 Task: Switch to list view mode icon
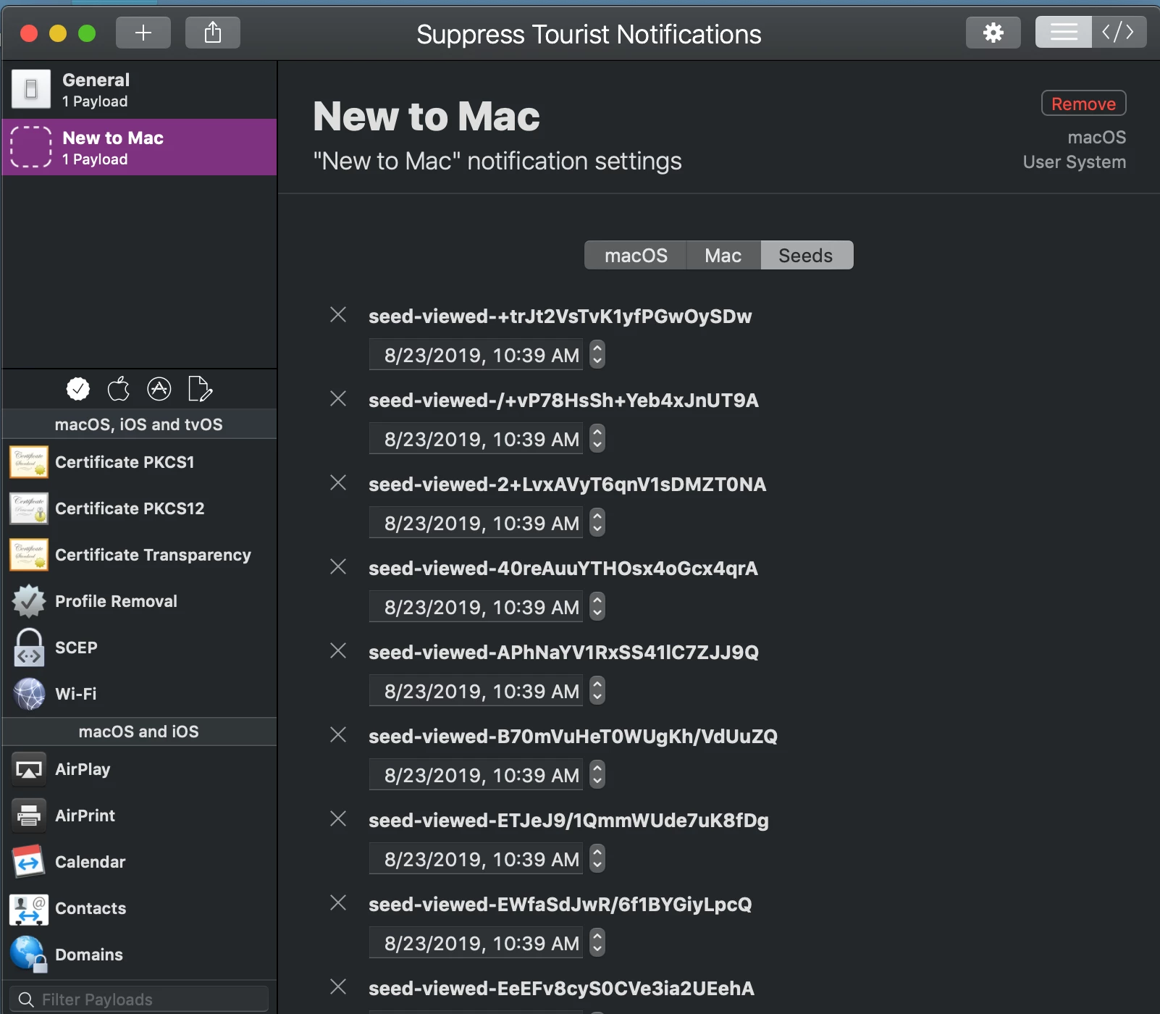point(1064,32)
